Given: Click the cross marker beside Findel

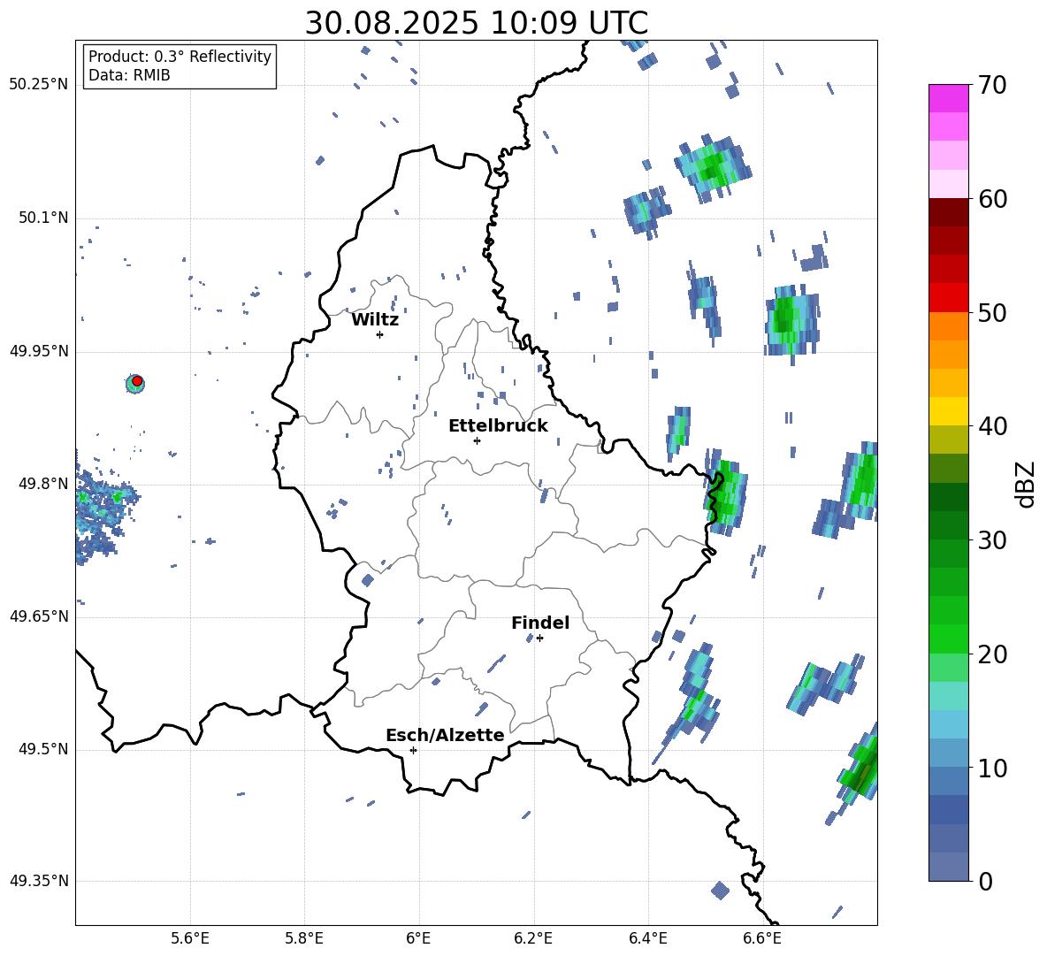Looking at the screenshot, I should 539,639.
